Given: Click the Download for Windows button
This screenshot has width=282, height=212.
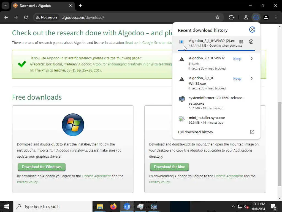Looking at the screenshot, I should coord(42,167).
